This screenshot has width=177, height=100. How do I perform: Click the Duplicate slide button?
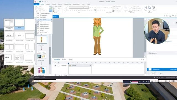coord(56,11)
